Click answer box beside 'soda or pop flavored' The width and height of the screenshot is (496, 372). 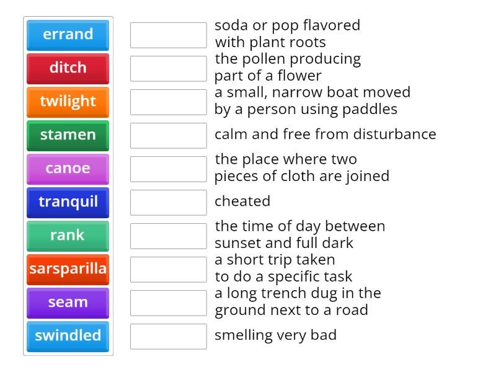click(x=168, y=35)
